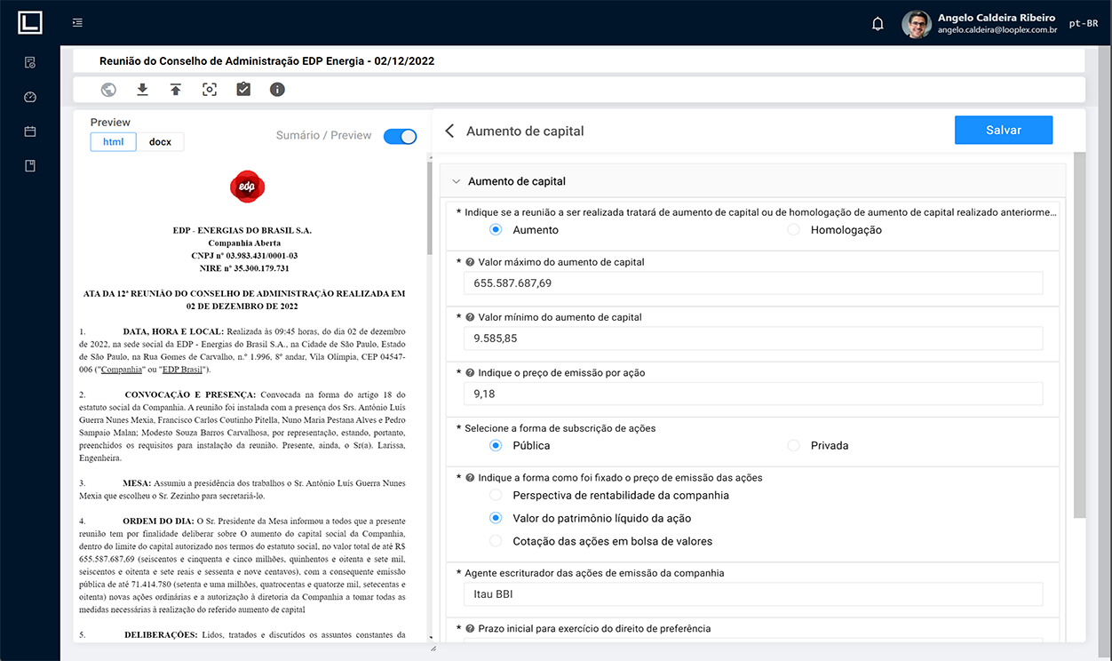Click "MESA:" heading in preview
1112x661 pixels.
tap(137, 482)
